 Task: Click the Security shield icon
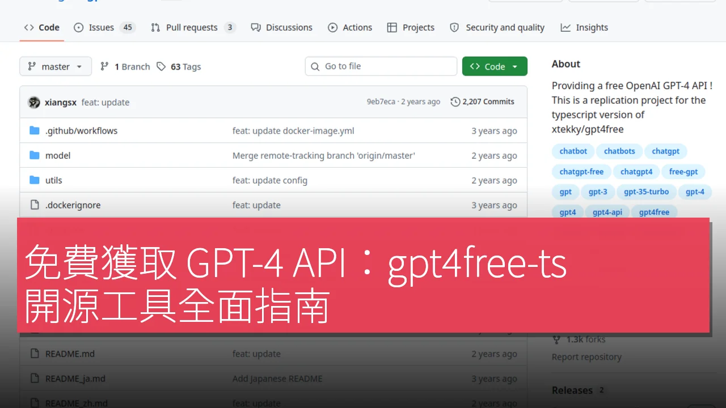[454, 27]
